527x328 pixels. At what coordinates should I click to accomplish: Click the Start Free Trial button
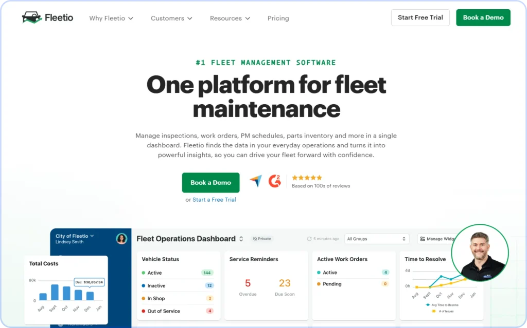[420, 17]
